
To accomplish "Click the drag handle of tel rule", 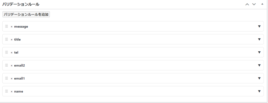I will coord(7,52).
